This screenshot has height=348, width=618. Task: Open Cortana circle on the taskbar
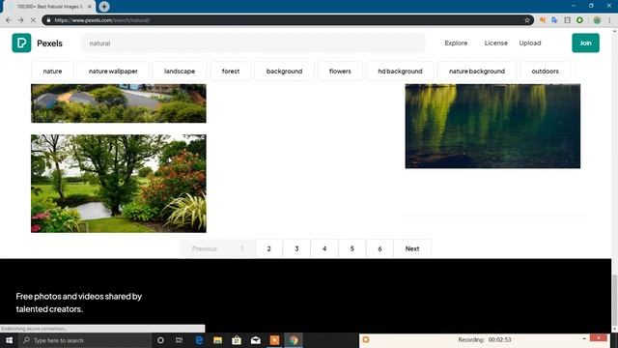coord(160,340)
